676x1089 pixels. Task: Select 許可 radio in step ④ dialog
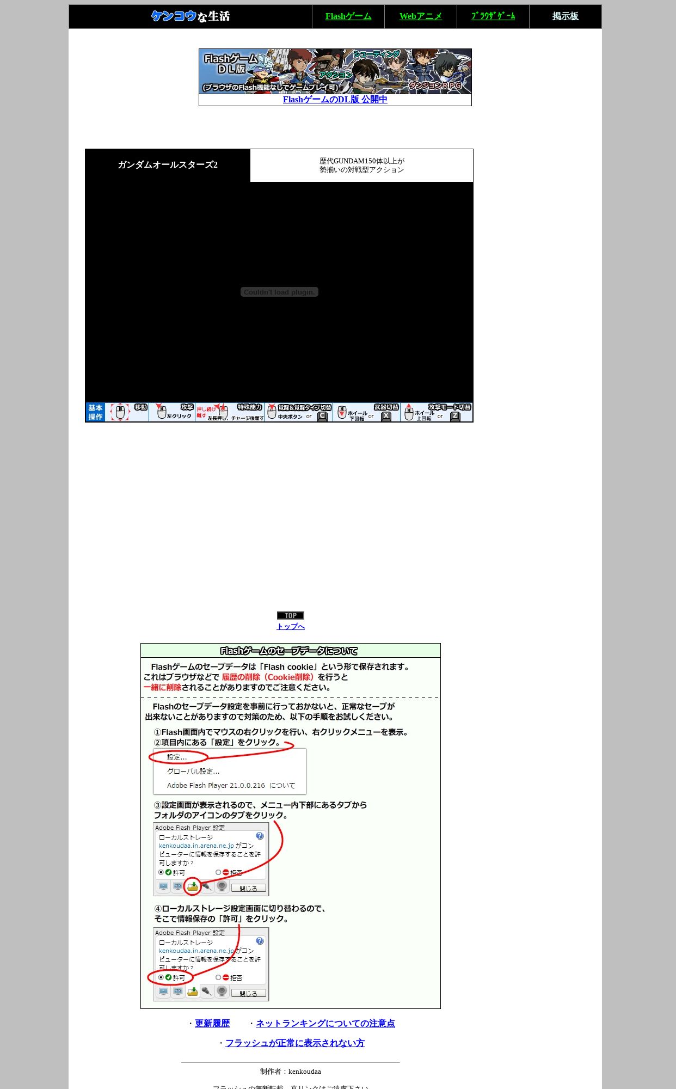tap(161, 977)
